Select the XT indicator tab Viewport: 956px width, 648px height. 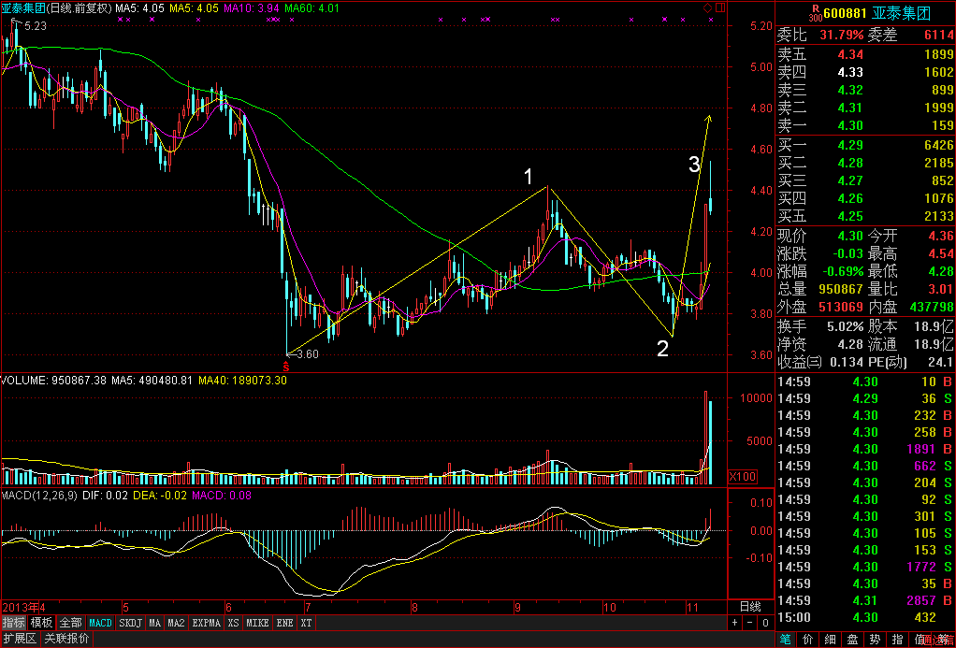pyautogui.click(x=306, y=623)
